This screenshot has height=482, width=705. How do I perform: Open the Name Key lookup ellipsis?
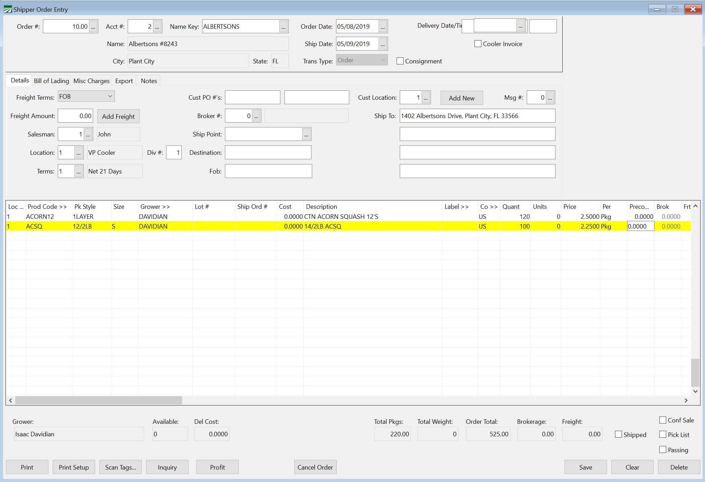283,26
